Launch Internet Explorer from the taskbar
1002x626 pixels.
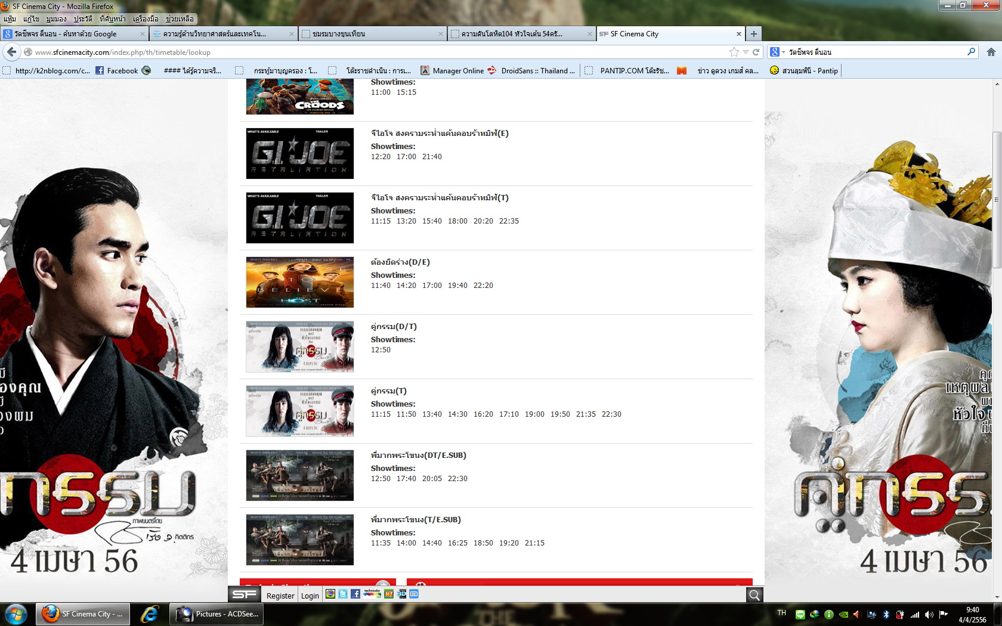coord(149,614)
